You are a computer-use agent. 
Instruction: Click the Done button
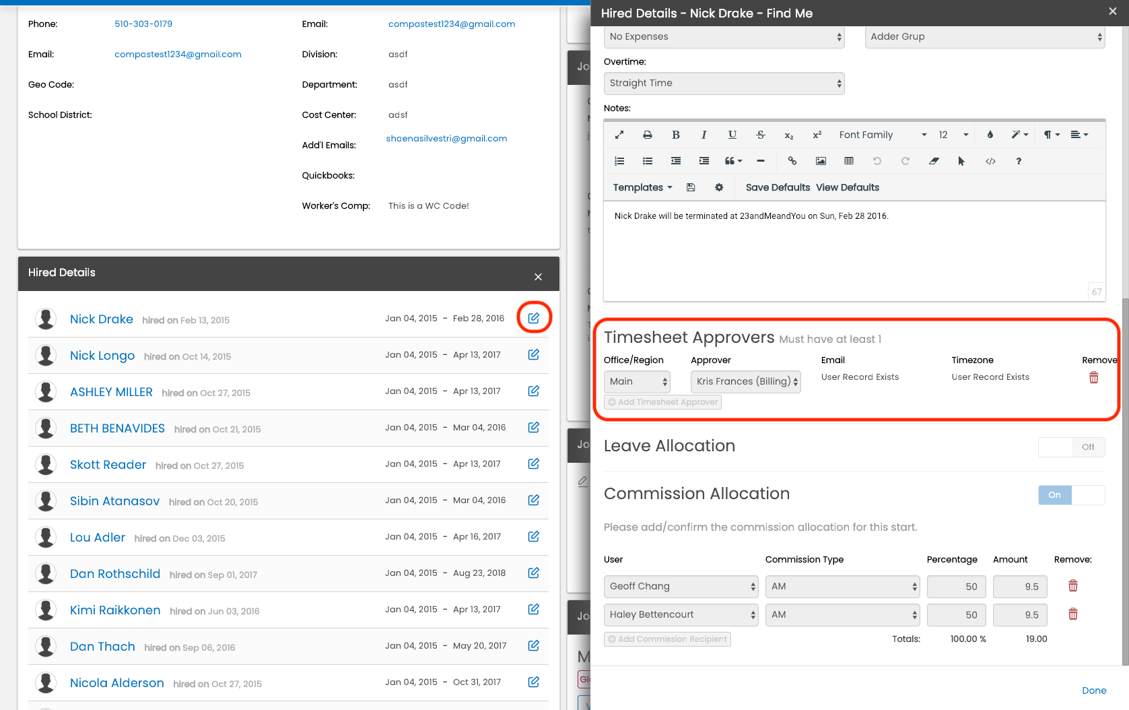tap(1093, 690)
